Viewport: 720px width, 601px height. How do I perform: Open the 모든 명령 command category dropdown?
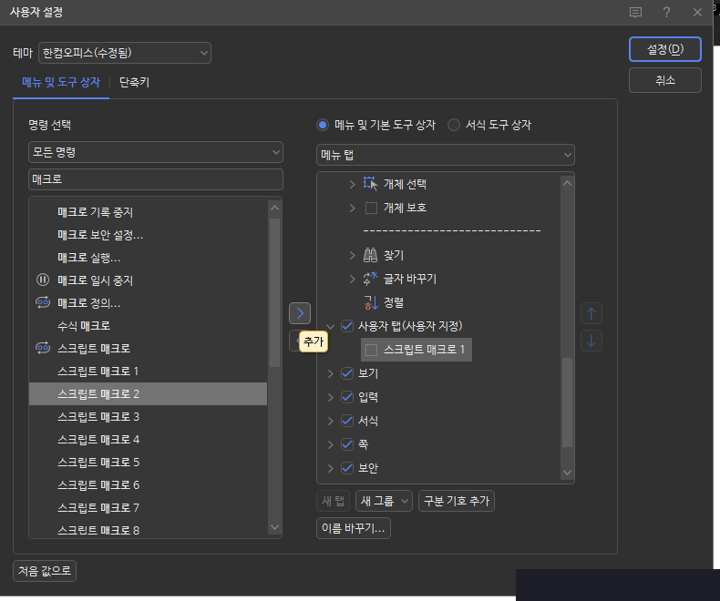click(x=156, y=152)
